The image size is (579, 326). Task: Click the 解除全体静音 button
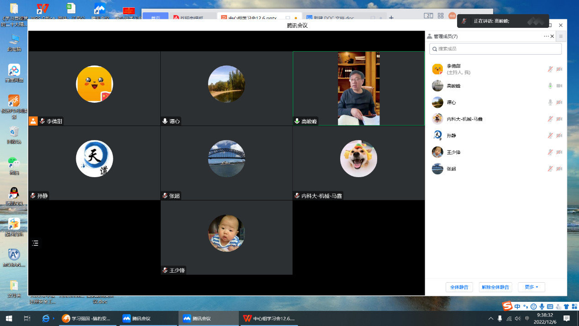point(495,287)
